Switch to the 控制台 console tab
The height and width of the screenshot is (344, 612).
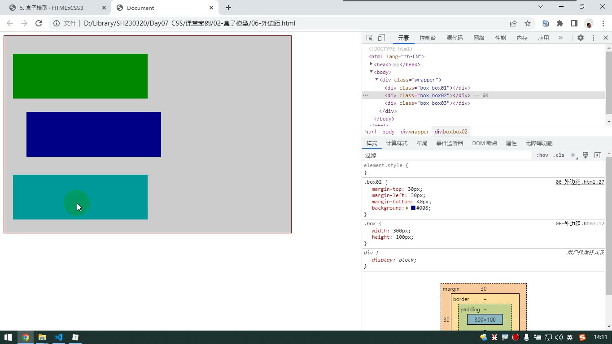[428, 38]
